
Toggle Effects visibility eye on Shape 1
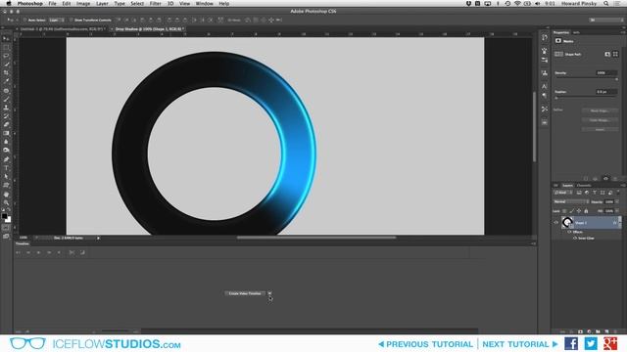[569, 232]
